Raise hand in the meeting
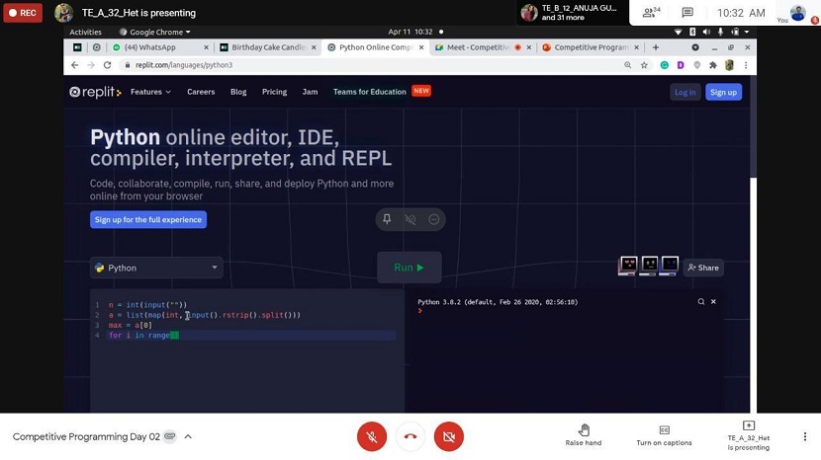Screen dimensions: 821x460 (x=584, y=435)
